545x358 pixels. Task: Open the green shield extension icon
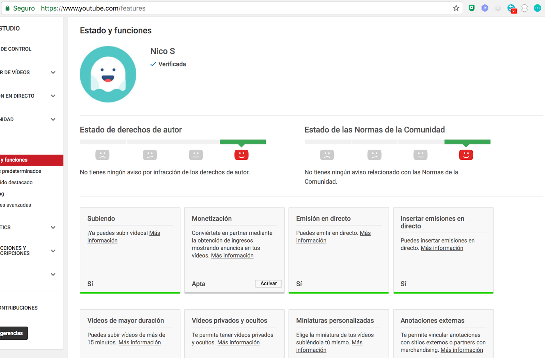point(472,8)
